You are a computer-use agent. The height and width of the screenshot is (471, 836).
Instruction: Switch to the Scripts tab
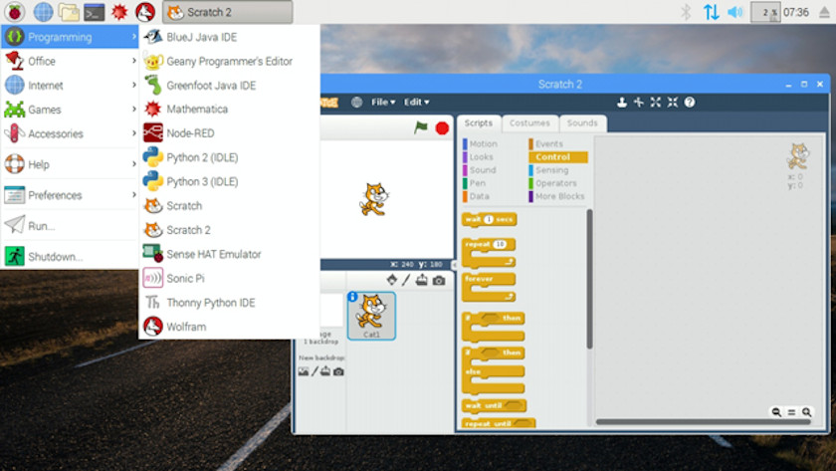tap(479, 123)
